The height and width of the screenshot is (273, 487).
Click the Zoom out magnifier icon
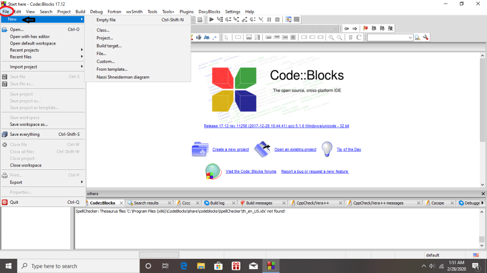[340, 38]
